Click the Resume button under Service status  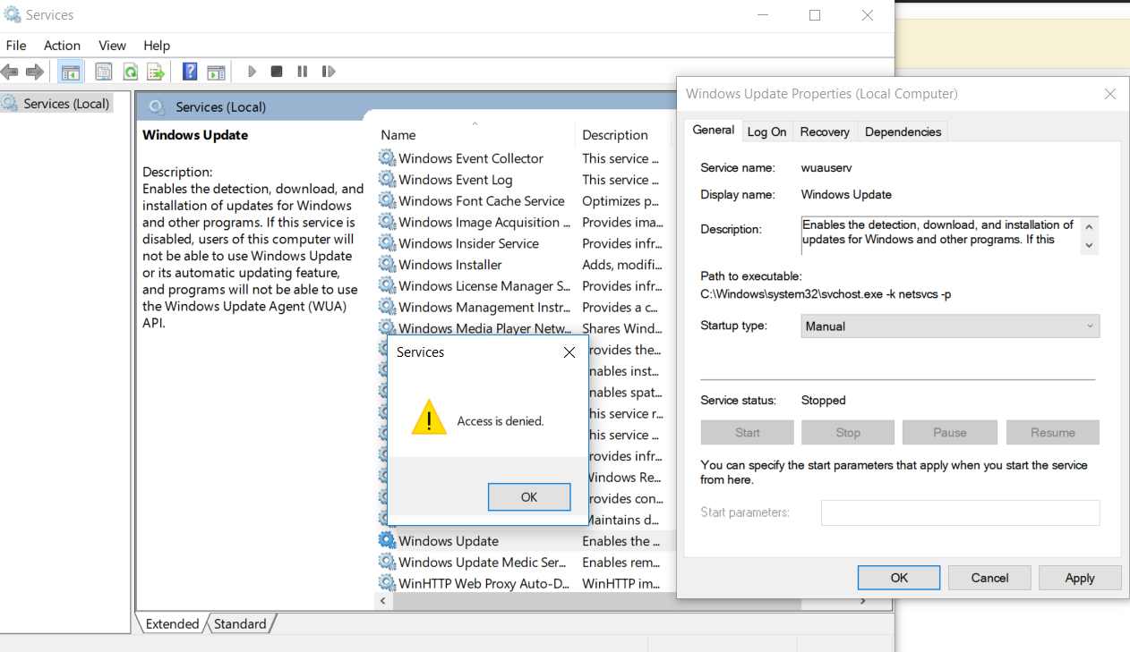point(1053,433)
